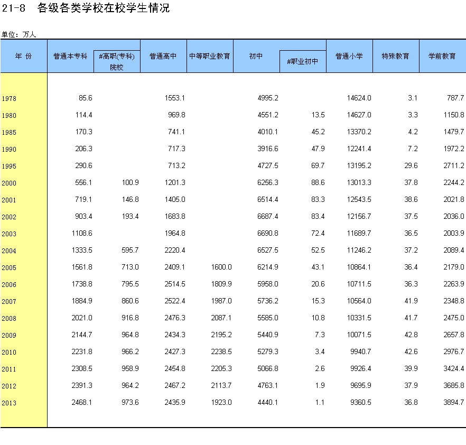Image resolution: width=466 pixels, height=445 pixels.
Task: Select the 学前教育 column header
Action: pyautogui.click(x=442, y=56)
